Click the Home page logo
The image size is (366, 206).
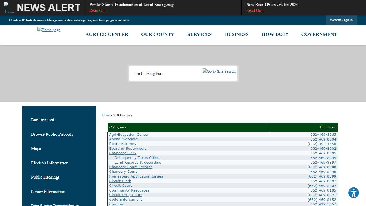(x=48, y=30)
